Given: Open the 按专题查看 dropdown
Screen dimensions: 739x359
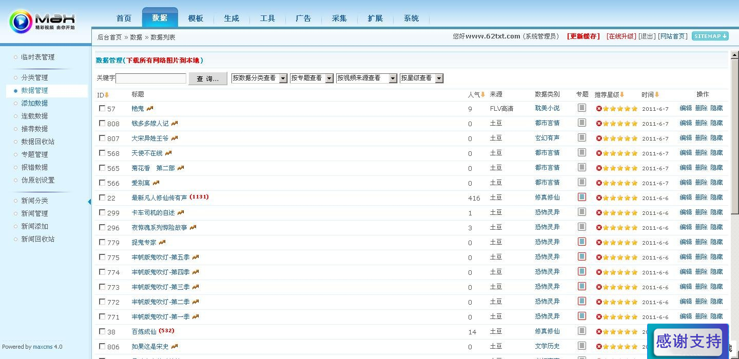Looking at the screenshot, I should (312, 78).
